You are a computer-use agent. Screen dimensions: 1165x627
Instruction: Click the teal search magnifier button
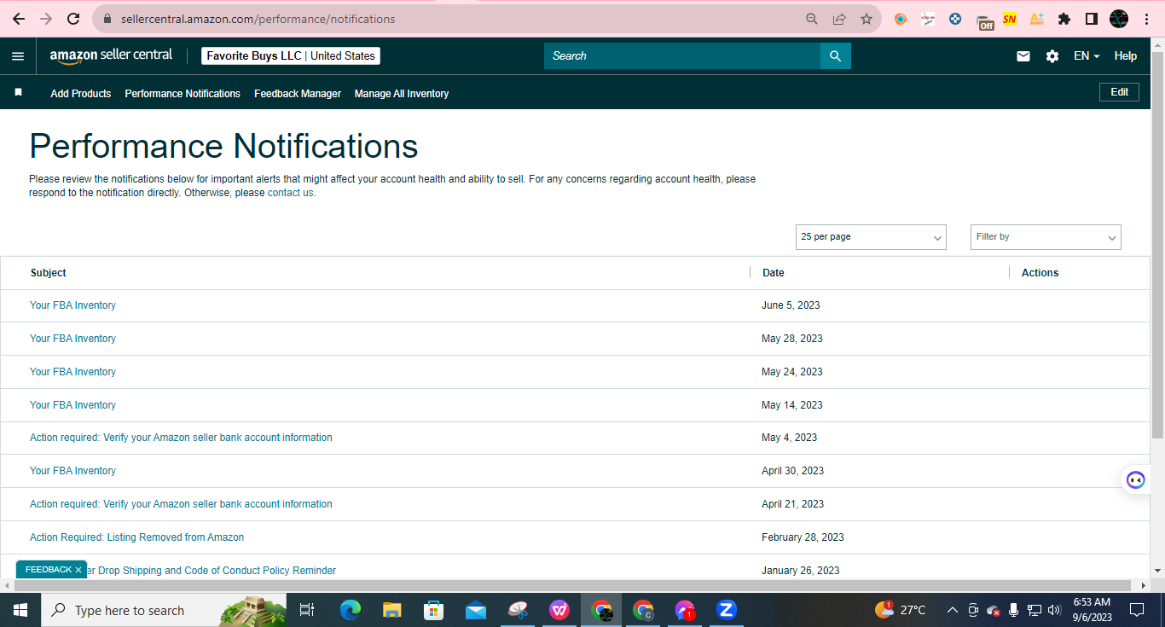click(836, 56)
